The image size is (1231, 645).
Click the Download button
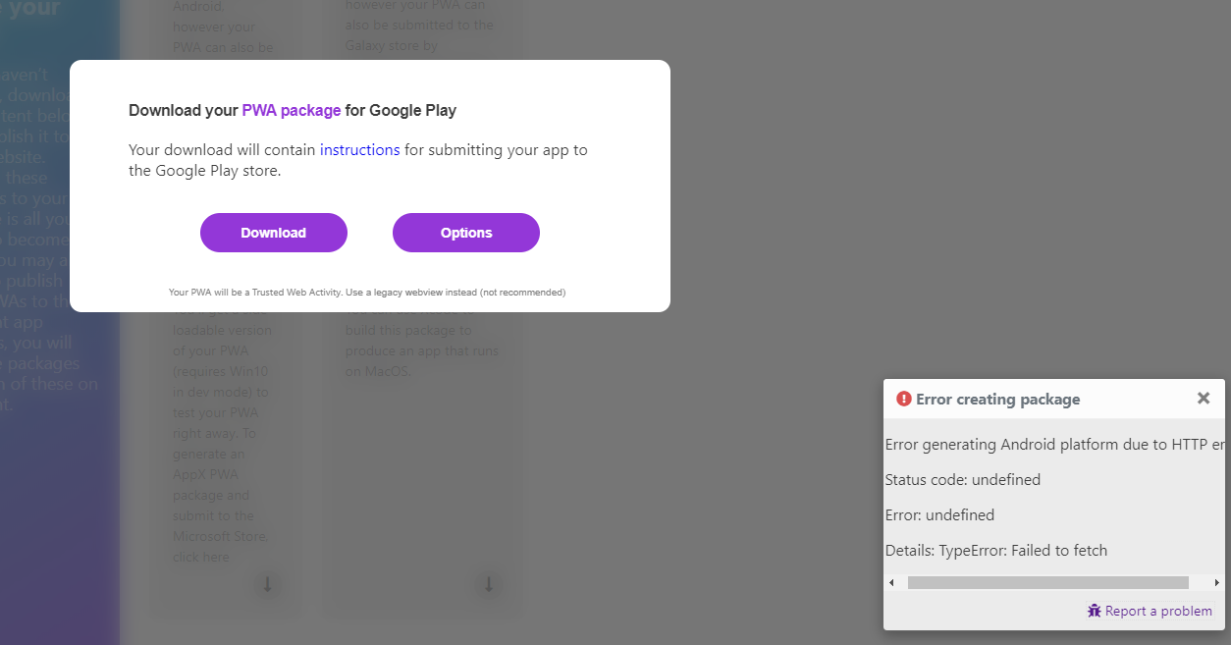tap(273, 233)
